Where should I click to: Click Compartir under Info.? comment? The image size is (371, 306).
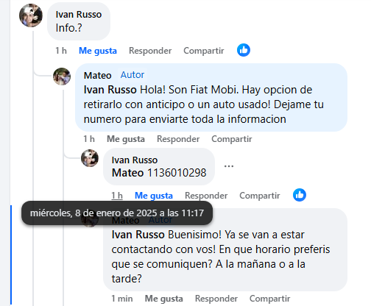click(x=204, y=51)
